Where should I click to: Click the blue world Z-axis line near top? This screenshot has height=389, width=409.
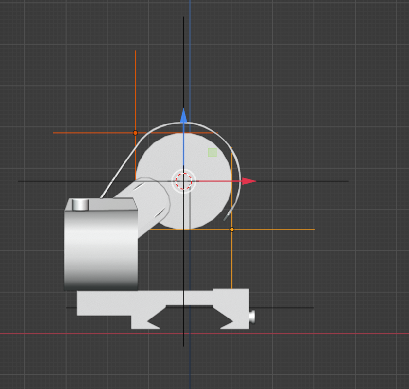click(190, 49)
